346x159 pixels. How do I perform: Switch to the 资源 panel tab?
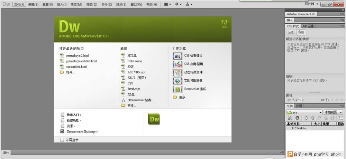click(299, 106)
